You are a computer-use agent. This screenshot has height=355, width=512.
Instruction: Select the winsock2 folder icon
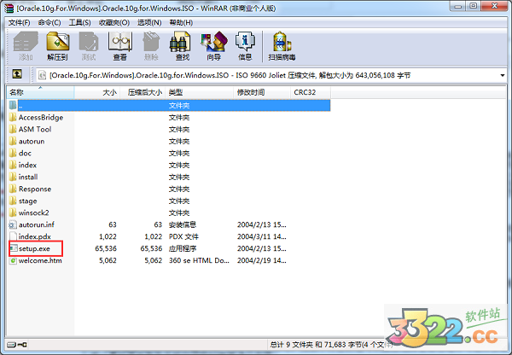(x=13, y=212)
